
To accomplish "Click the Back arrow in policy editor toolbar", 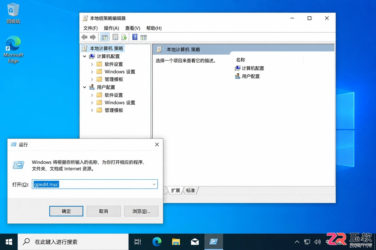I will click(84, 37).
